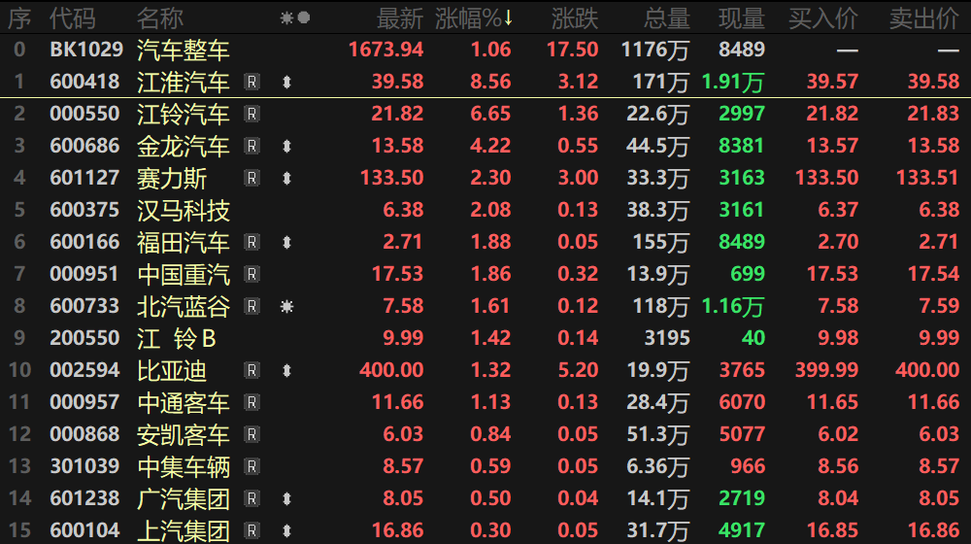This screenshot has height=544, width=971.
Task: Click the ask price 133.51
Action: pyautogui.click(x=927, y=179)
